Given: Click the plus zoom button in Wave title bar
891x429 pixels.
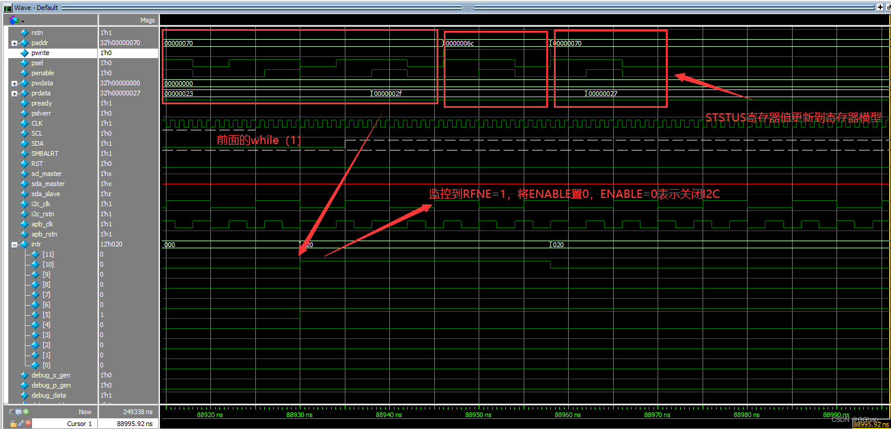Looking at the screenshot, I should 879,7.
